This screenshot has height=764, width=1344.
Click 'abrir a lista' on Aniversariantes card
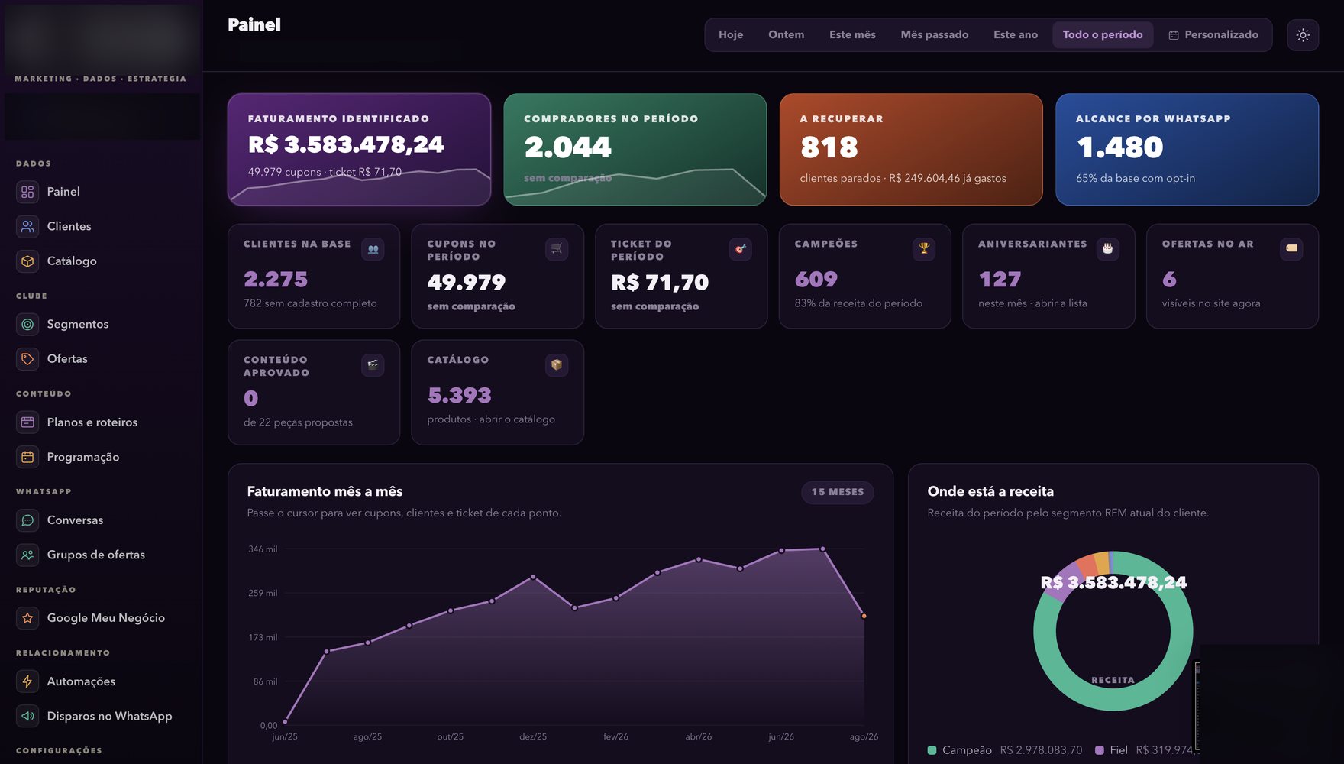[1061, 303]
